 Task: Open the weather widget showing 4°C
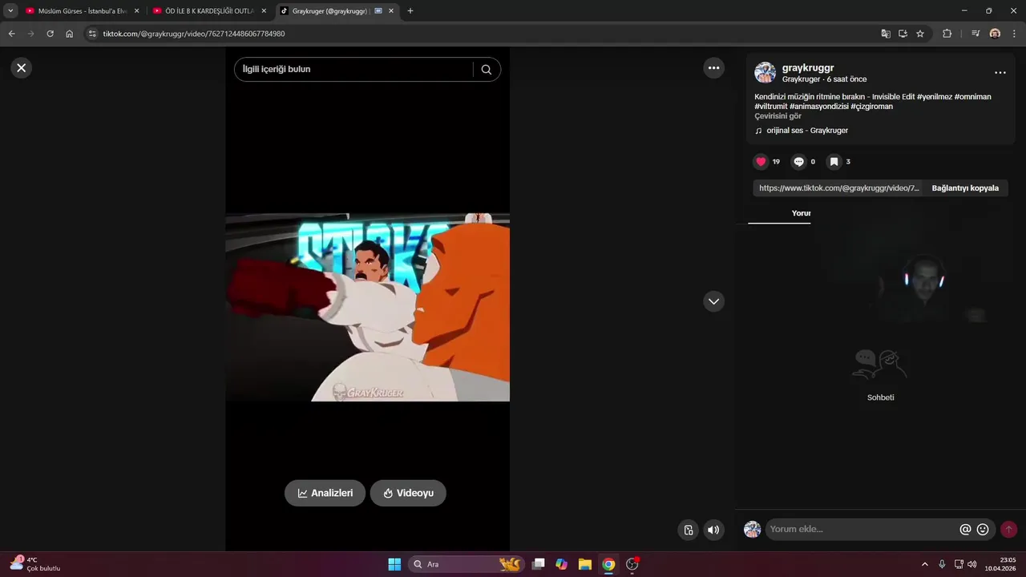(36, 564)
